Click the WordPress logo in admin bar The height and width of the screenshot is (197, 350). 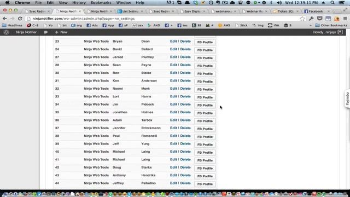coord(6,32)
